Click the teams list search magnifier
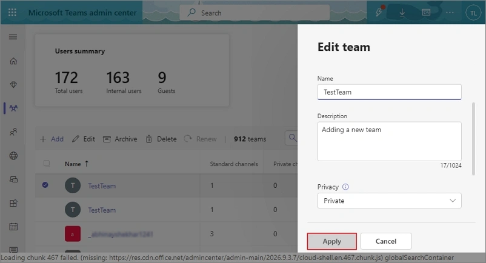The image size is (486, 263). point(292,137)
